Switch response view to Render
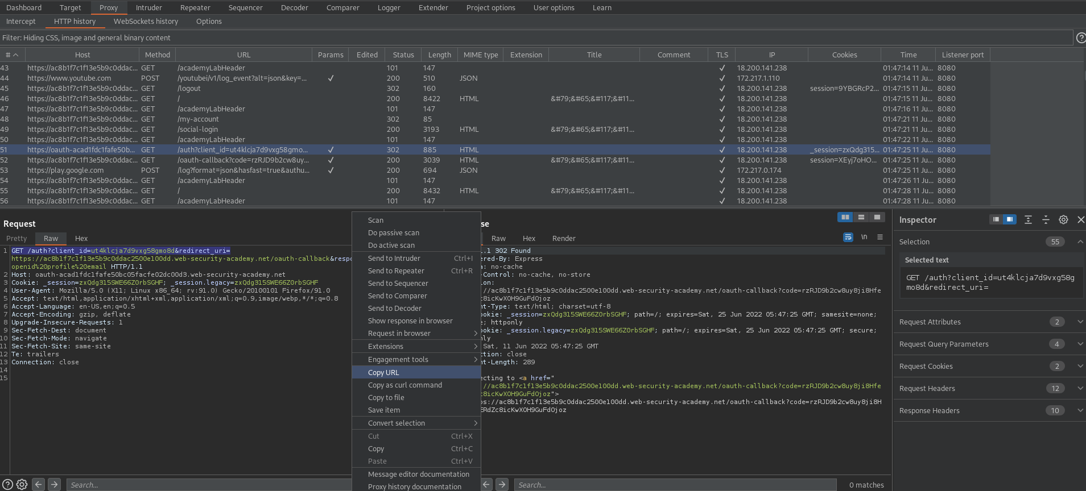Image resolution: width=1086 pixels, height=491 pixels. [564, 238]
